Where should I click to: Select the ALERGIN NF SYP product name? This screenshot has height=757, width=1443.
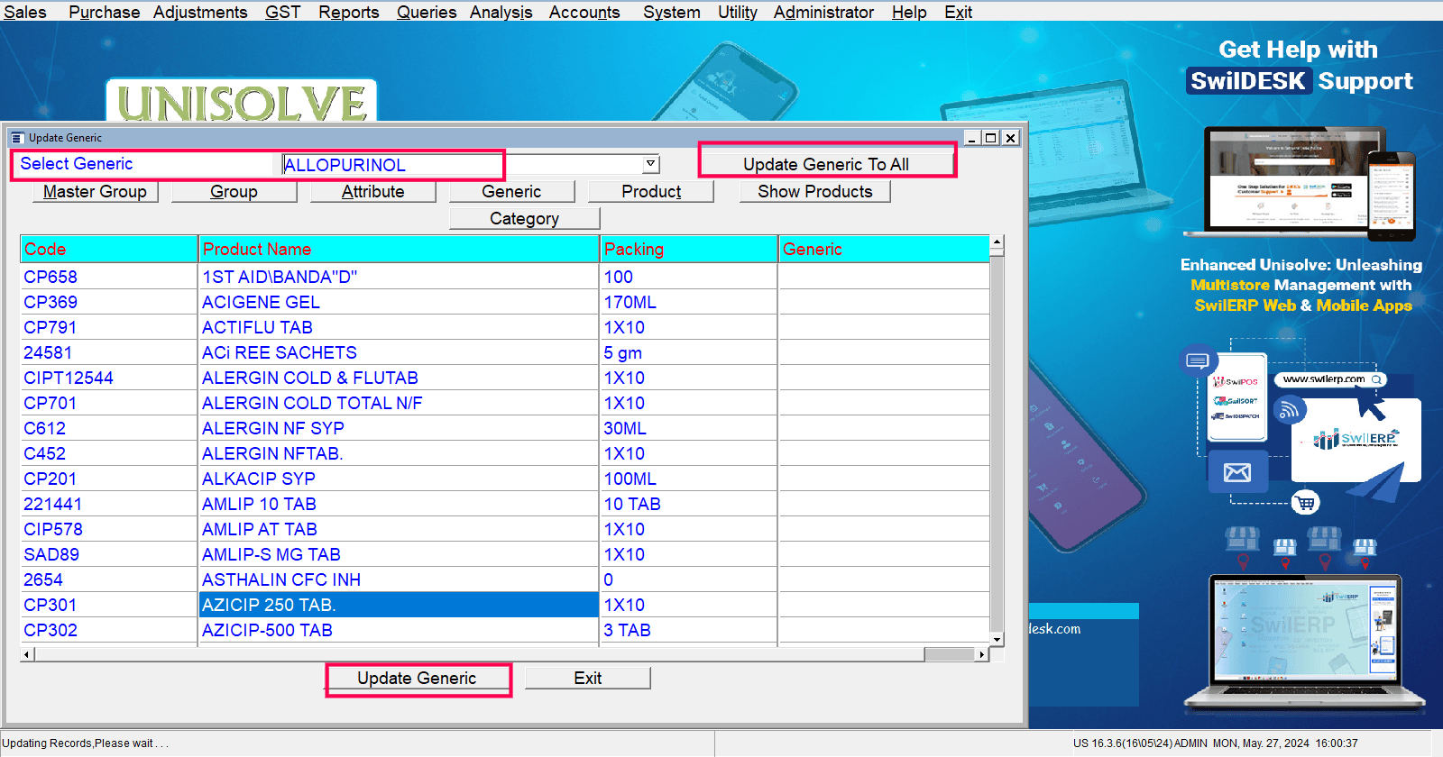273,428
